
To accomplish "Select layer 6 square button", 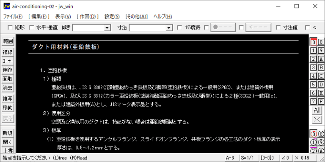I will [314, 93].
